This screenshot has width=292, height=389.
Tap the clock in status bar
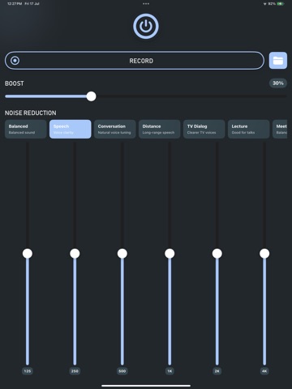coord(15,4)
